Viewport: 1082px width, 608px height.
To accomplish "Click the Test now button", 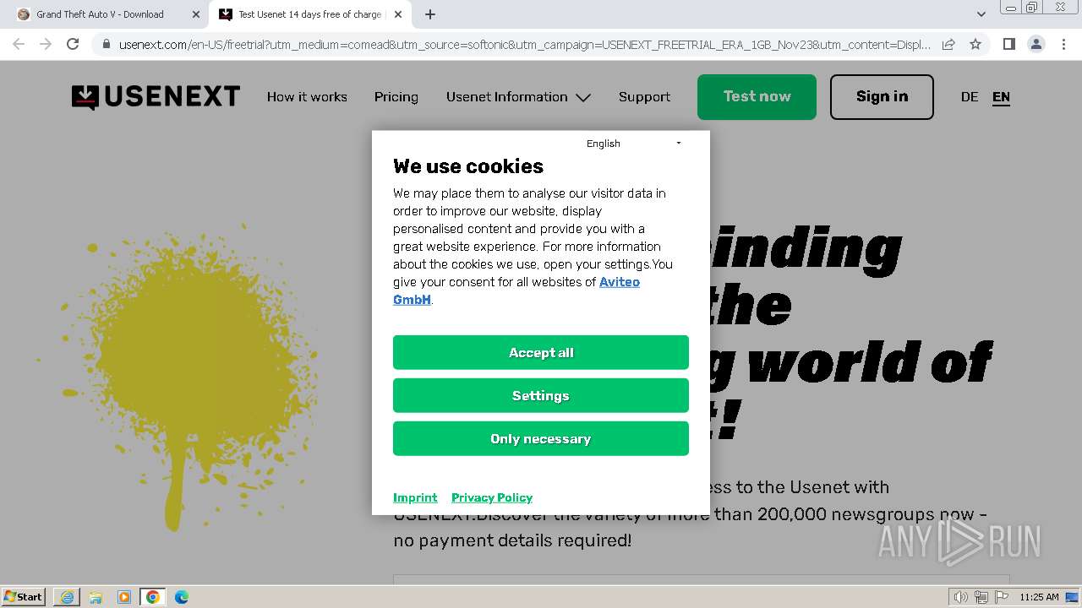I will [x=757, y=96].
